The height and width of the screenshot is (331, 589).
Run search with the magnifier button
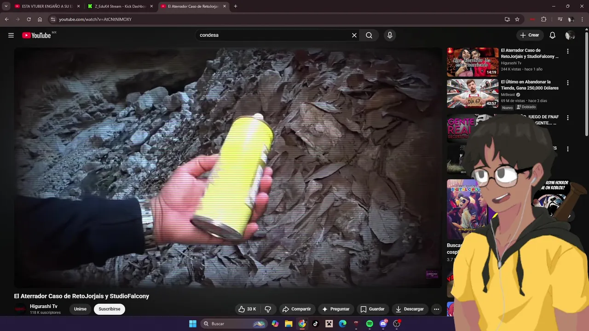[369, 35]
